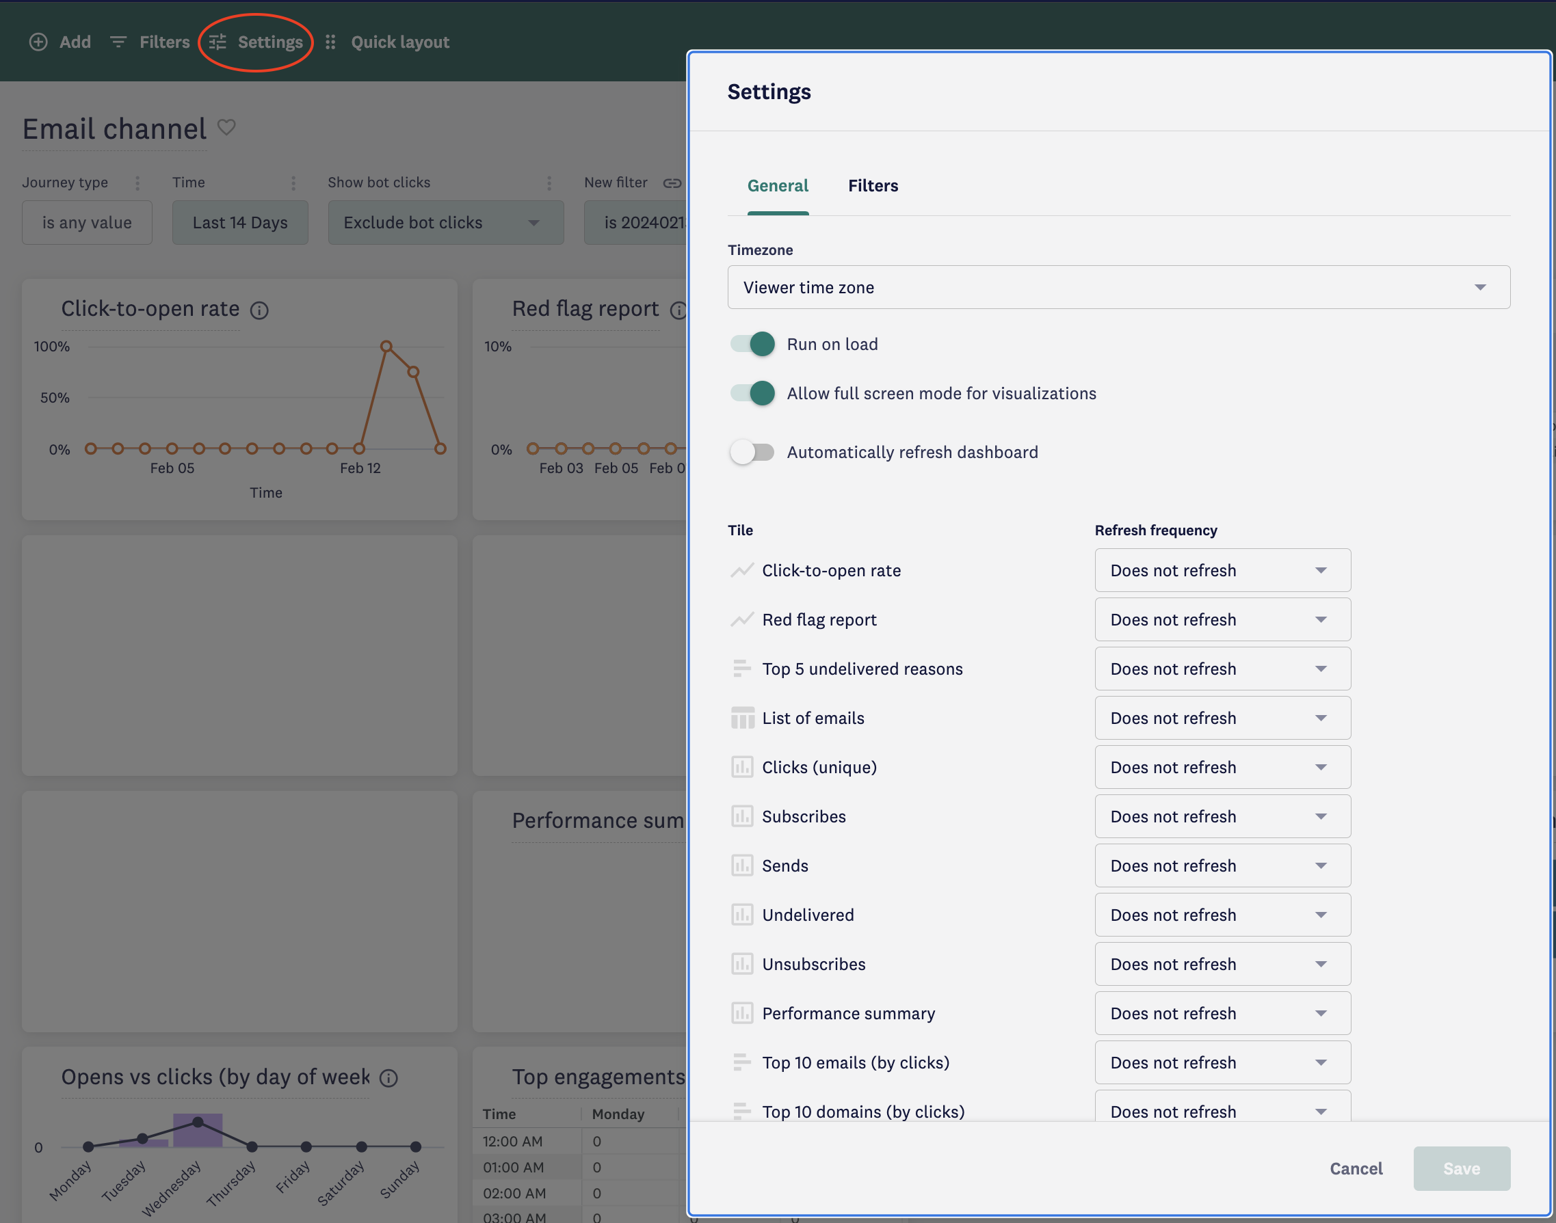Click the bar chart icon beside Subscribes
The image size is (1556, 1223).
[x=742, y=816]
